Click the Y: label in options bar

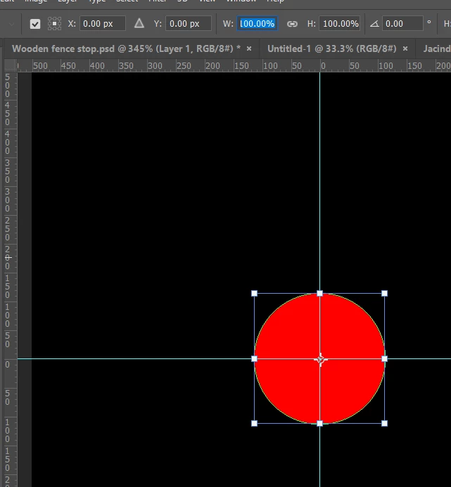click(158, 24)
